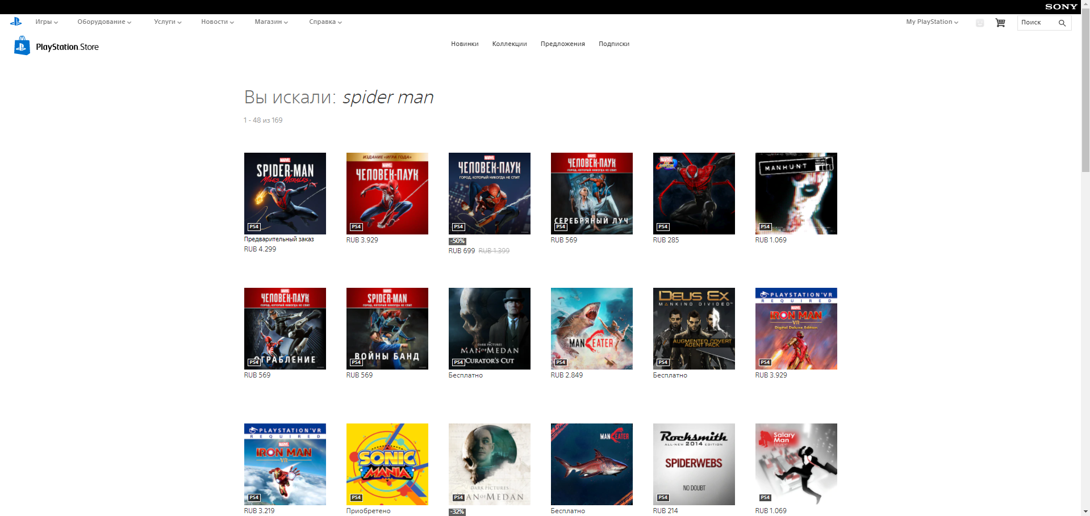Click the -50% discount badge
1090x516 pixels.
(457, 241)
